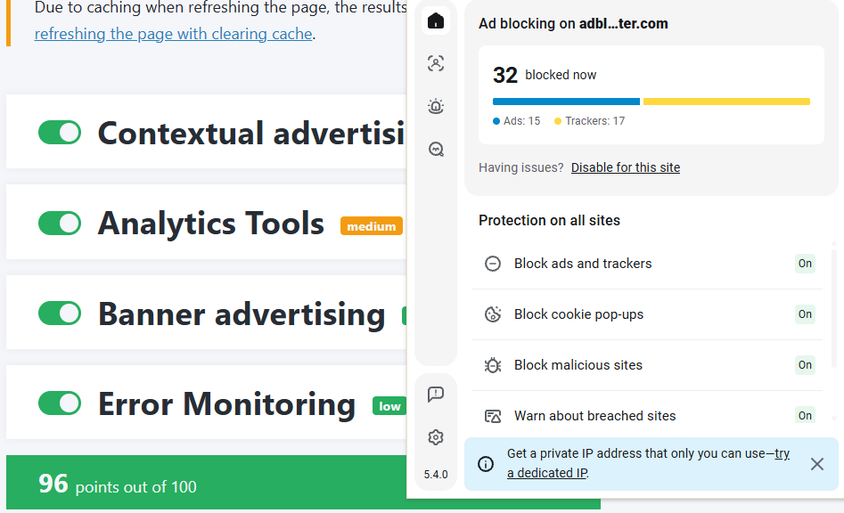Open the account profile icon in sidebar
The width and height of the screenshot is (844, 513).
[436, 63]
